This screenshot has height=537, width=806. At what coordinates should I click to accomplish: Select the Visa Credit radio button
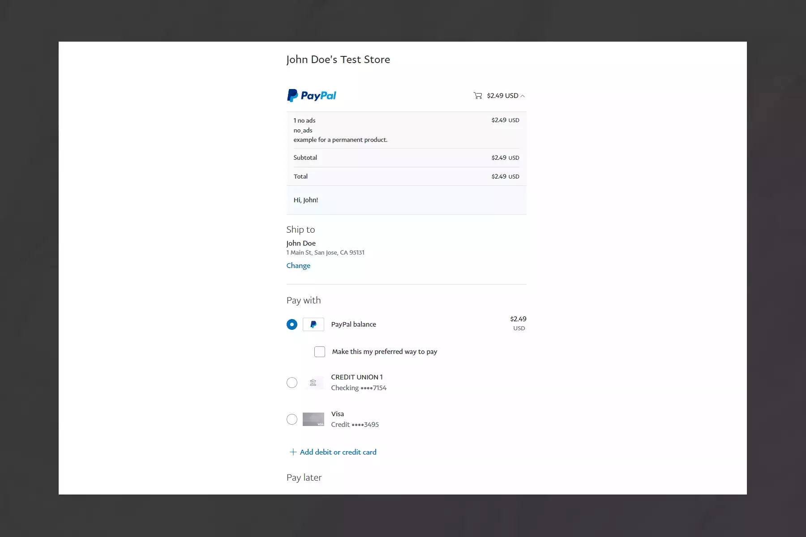tap(292, 419)
